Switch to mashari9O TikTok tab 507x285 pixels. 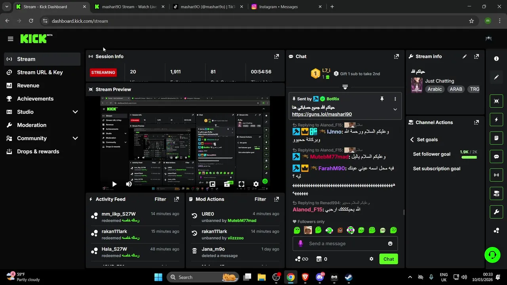[x=208, y=7]
